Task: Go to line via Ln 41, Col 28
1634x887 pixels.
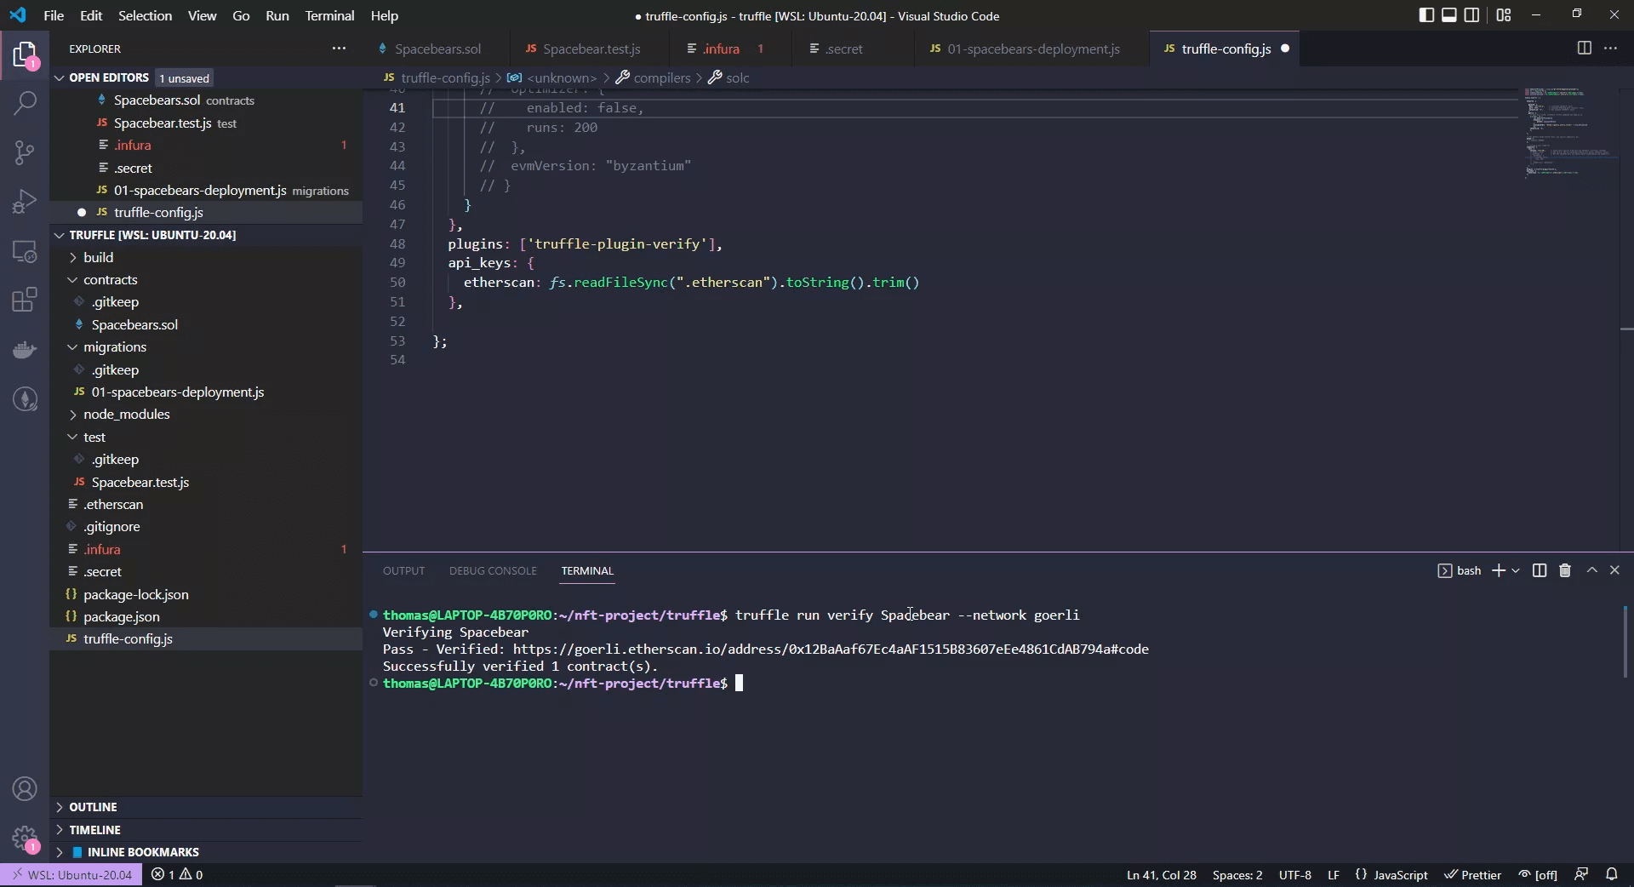Action: pos(1161,874)
